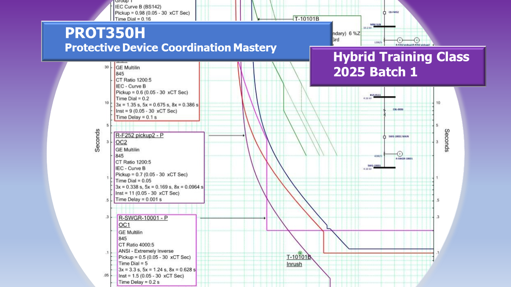Image resolution: width=511 pixels, height=287 pixels.
Task: Click the Hybrid Training Class heading
Action: click(401, 57)
